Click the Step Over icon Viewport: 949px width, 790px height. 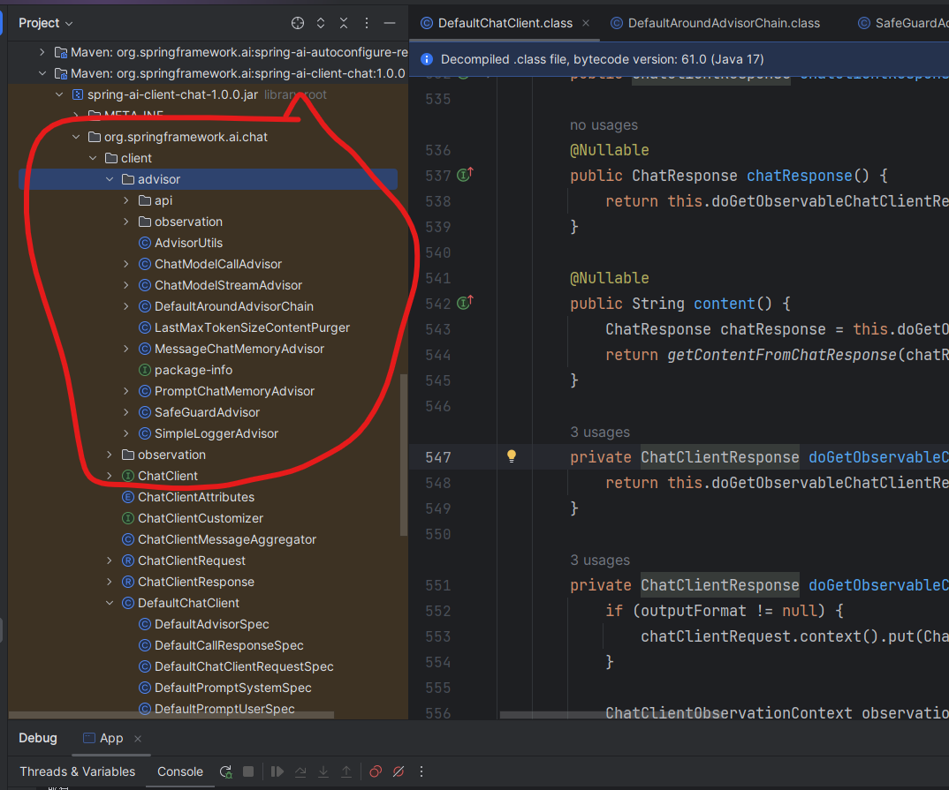(300, 771)
